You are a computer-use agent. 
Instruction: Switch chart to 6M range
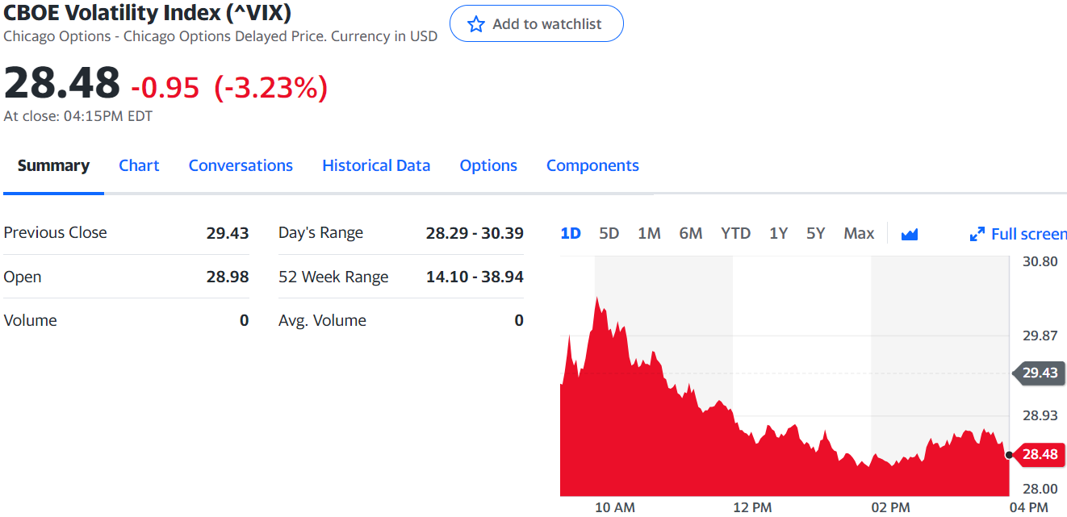(691, 233)
